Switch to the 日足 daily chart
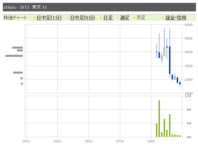The height and width of the screenshot is (146, 198). pos(108,18)
